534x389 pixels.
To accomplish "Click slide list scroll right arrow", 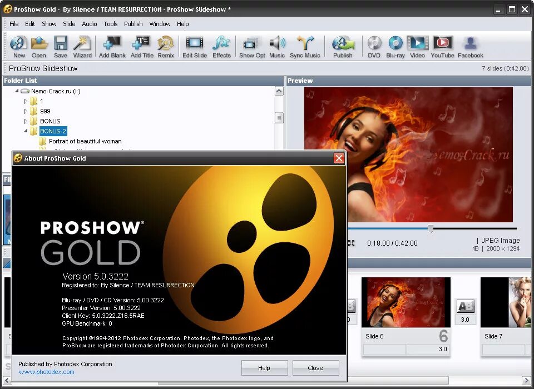I will 527,380.
